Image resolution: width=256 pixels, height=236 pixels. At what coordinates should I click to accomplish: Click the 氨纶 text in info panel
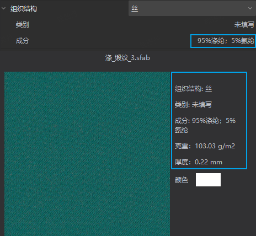coord(182,130)
